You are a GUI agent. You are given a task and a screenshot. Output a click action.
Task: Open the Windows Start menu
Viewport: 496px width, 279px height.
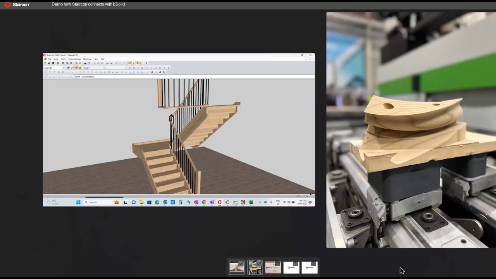point(78,202)
